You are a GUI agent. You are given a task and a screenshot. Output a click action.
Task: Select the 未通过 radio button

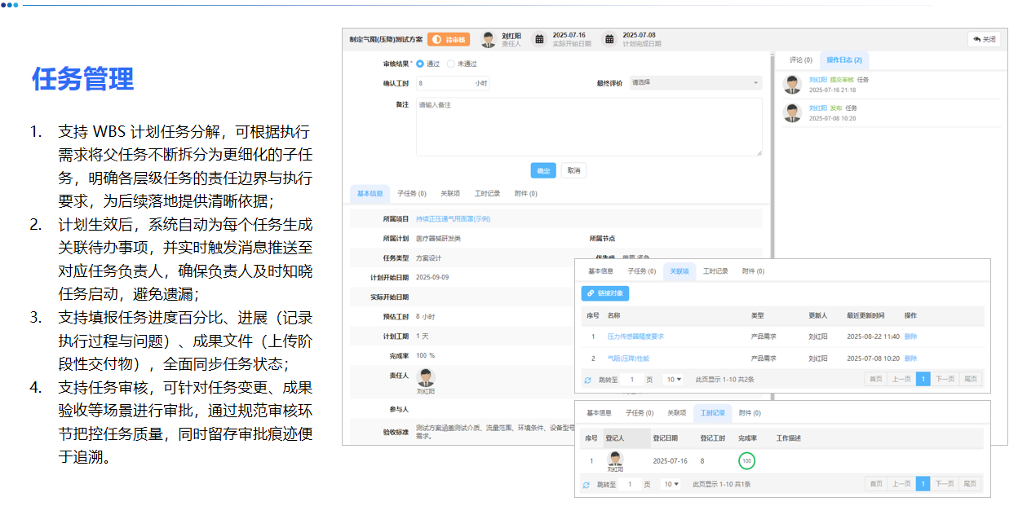pyautogui.click(x=451, y=64)
